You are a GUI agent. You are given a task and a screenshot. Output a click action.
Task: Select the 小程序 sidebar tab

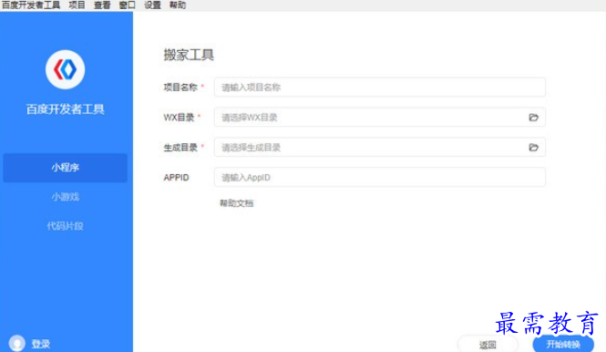pos(65,168)
